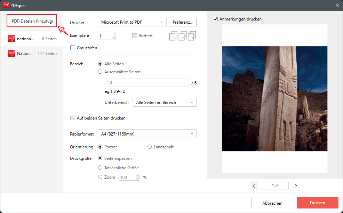Image resolution: width=343 pixels, height=213 pixels.
Task: Click the Abbrechen button
Action: click(x=272, y=203)
